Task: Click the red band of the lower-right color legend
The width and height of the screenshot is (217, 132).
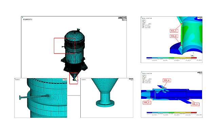Action: (194, 112)
